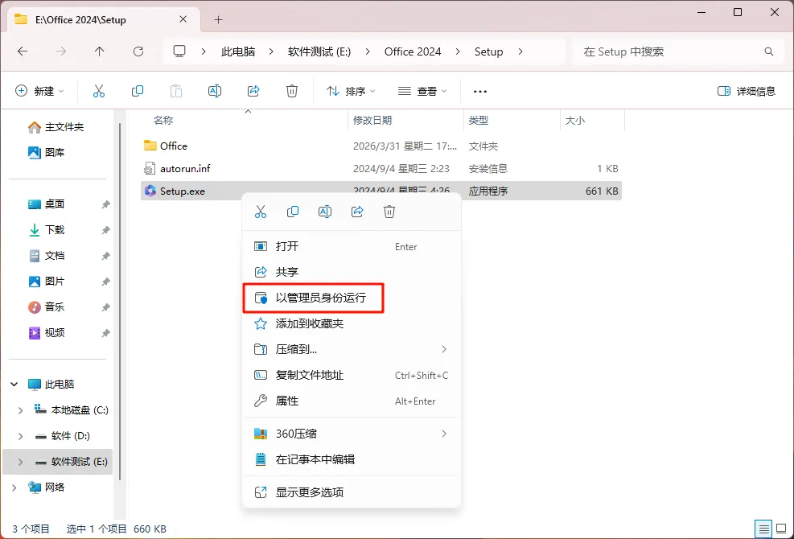794x539 pixels.
Task: Select the Office folder in the file list
Action: pos(381,146)
